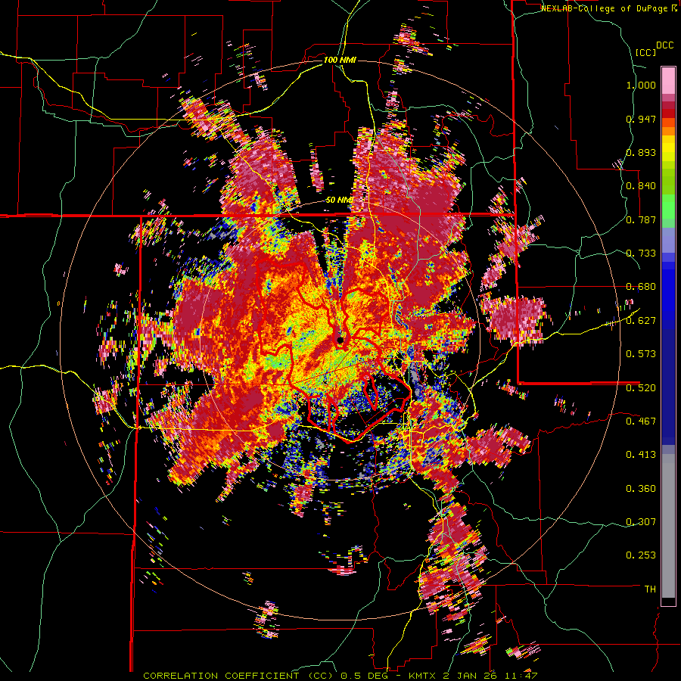Pick the gray lower section of the color bar
The height and width of the screenshot is (681, 681).
coord(668,526)
